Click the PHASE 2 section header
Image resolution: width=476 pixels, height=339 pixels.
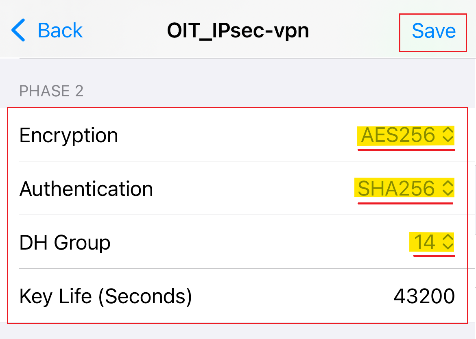[x=51, y=91]
